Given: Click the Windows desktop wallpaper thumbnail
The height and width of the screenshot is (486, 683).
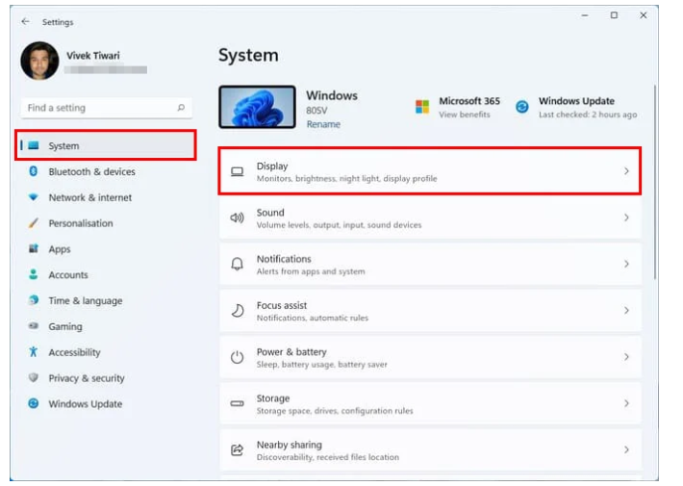Looking at the screenshot, I should click(x=257, y=107).
